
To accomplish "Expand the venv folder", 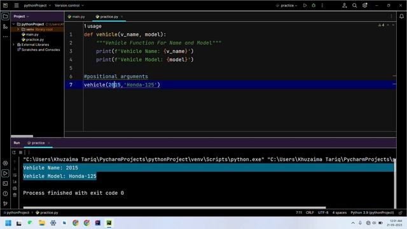I will (18, 29).
